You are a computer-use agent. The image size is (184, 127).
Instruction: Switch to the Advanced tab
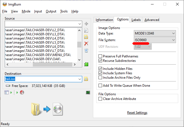[x=152, y=20]
